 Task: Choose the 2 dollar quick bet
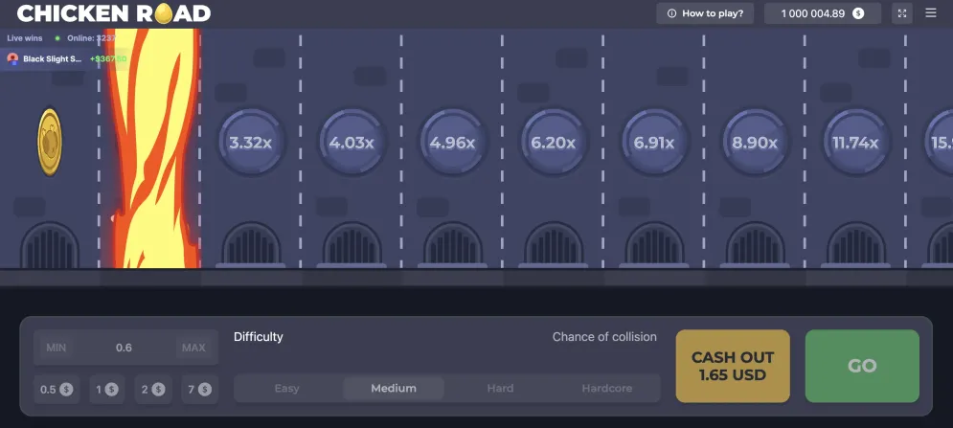tap(153, 389)
